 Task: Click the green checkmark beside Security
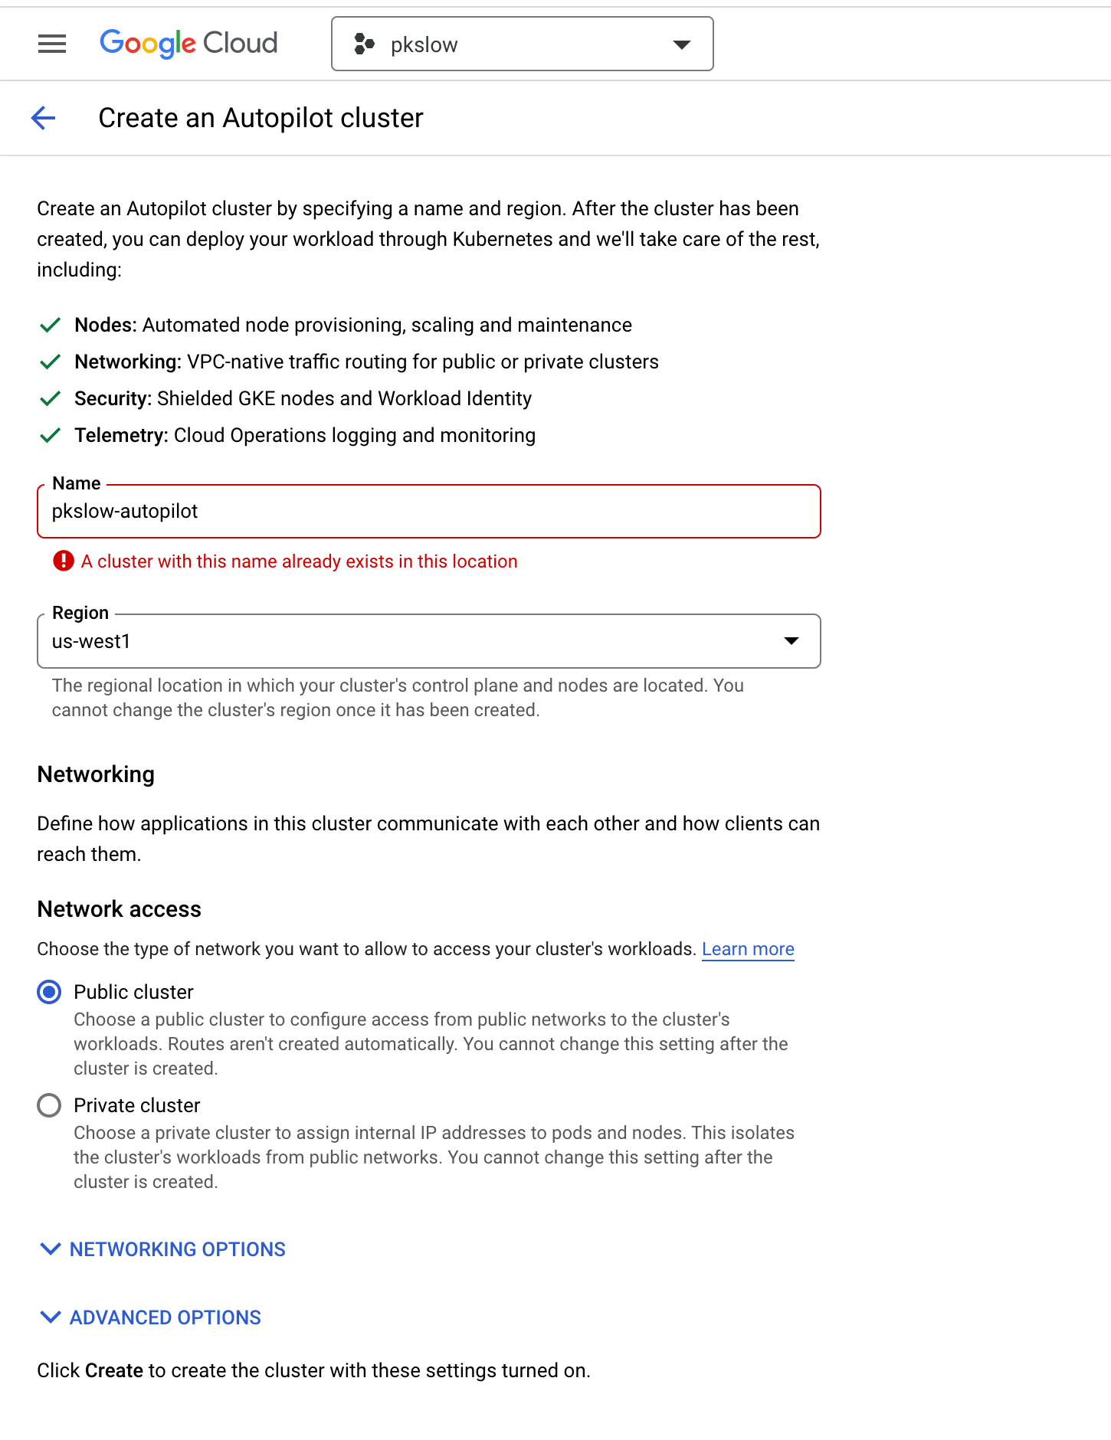(x=50, y=399)
